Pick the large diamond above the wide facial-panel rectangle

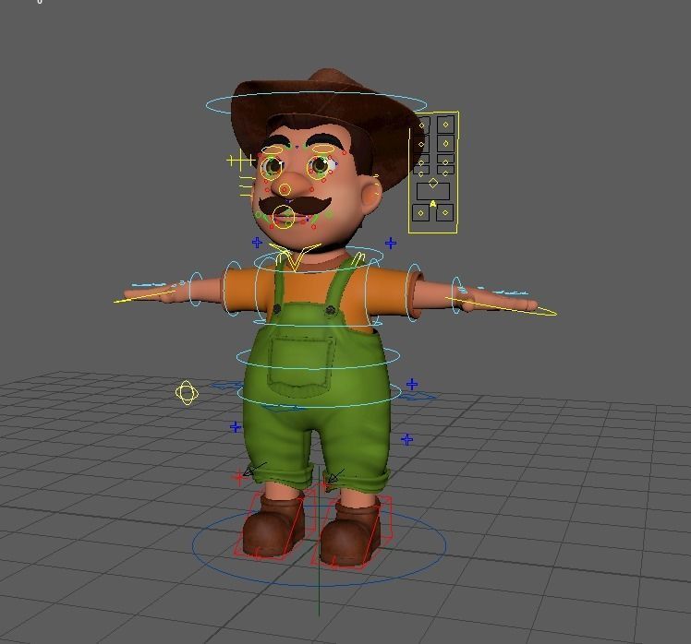(433, 183)
